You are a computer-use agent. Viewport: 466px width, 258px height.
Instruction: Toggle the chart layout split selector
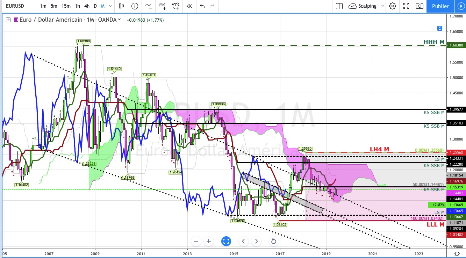[339, 6]
